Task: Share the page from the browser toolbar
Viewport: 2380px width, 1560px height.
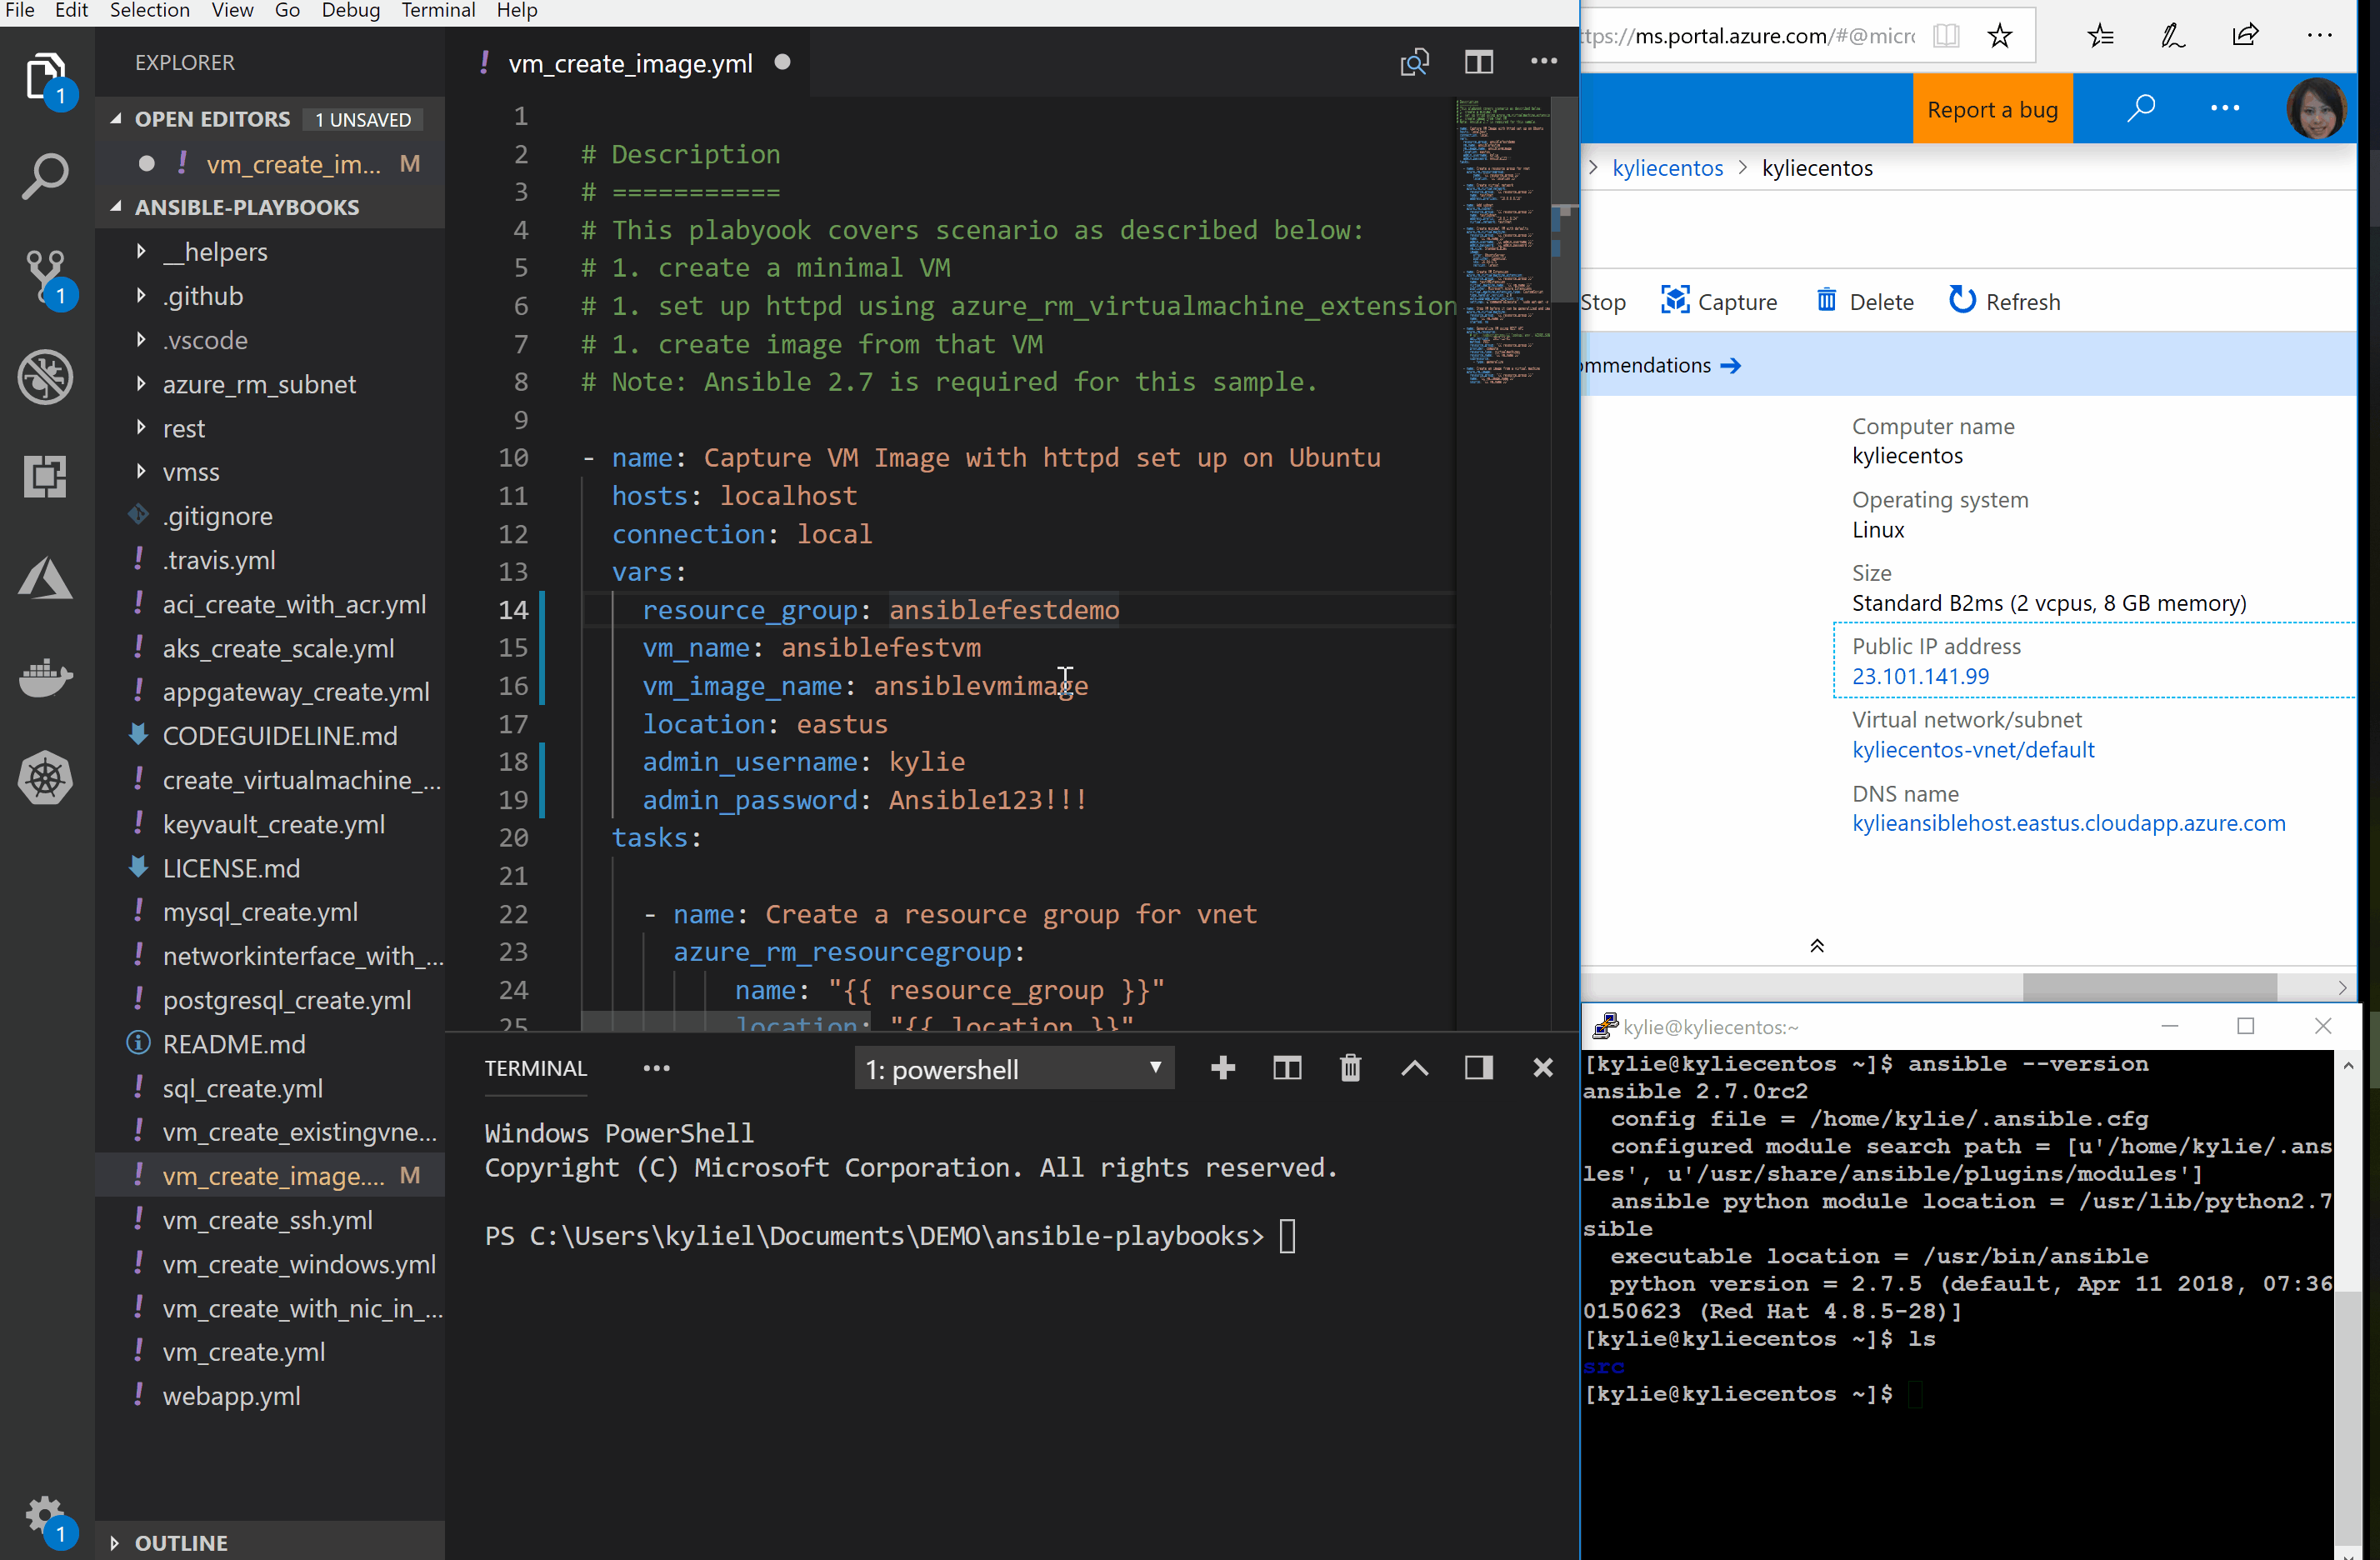Action: point(2245,36)
